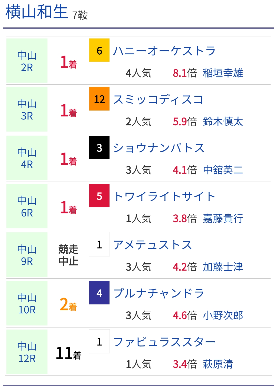Open jockey 横山和生 profile link
Image resolution: width=277 pixels, height=387 pixels.
(x=36, y=12)
